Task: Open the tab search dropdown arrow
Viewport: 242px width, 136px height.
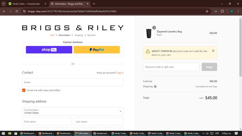Action: 3,4
